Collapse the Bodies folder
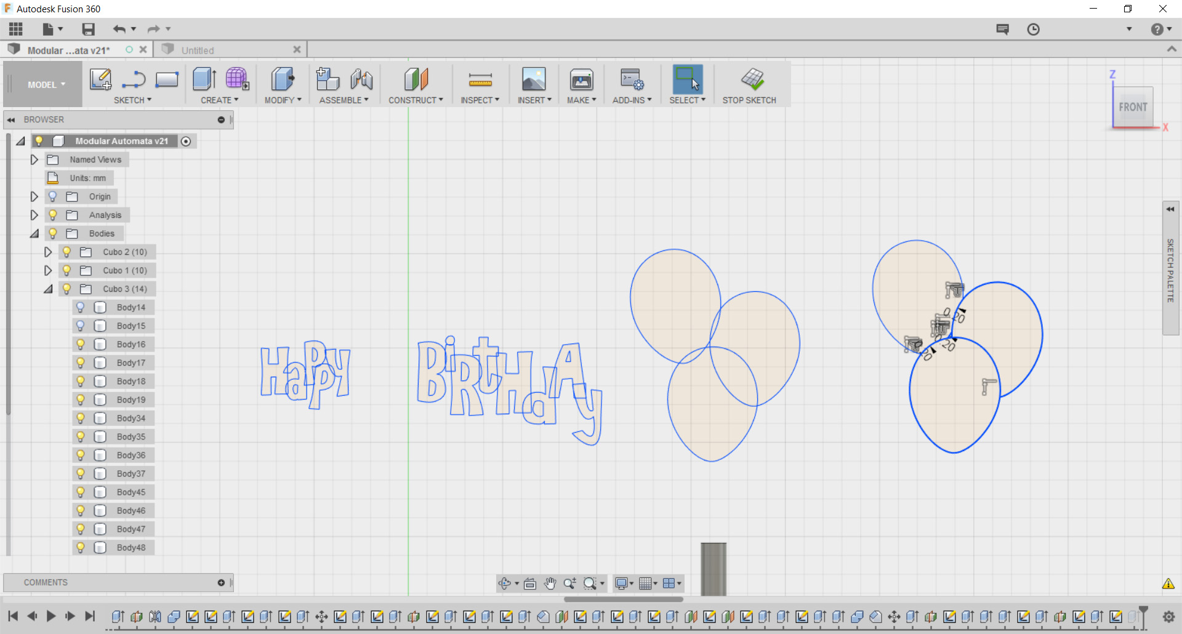 (x=34, y=233)
